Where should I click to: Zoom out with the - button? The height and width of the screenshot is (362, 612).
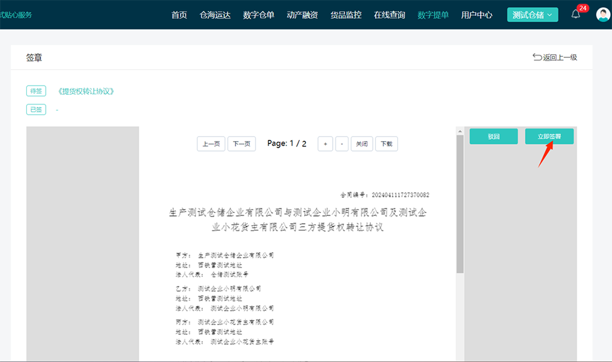[342, 144]
